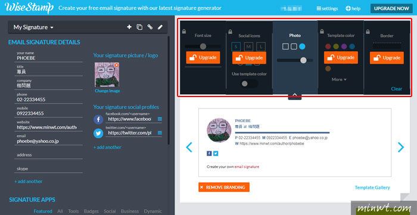Click Upgrade button under Font size
Image resolution: width=417 pixels, height=215 pixels.
tap(203, 57)
